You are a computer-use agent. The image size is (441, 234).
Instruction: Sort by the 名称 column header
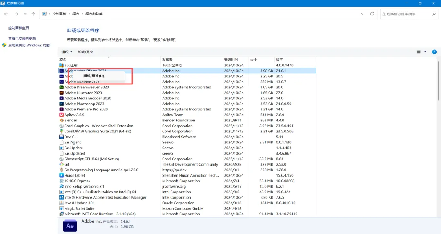click(109, 60)
